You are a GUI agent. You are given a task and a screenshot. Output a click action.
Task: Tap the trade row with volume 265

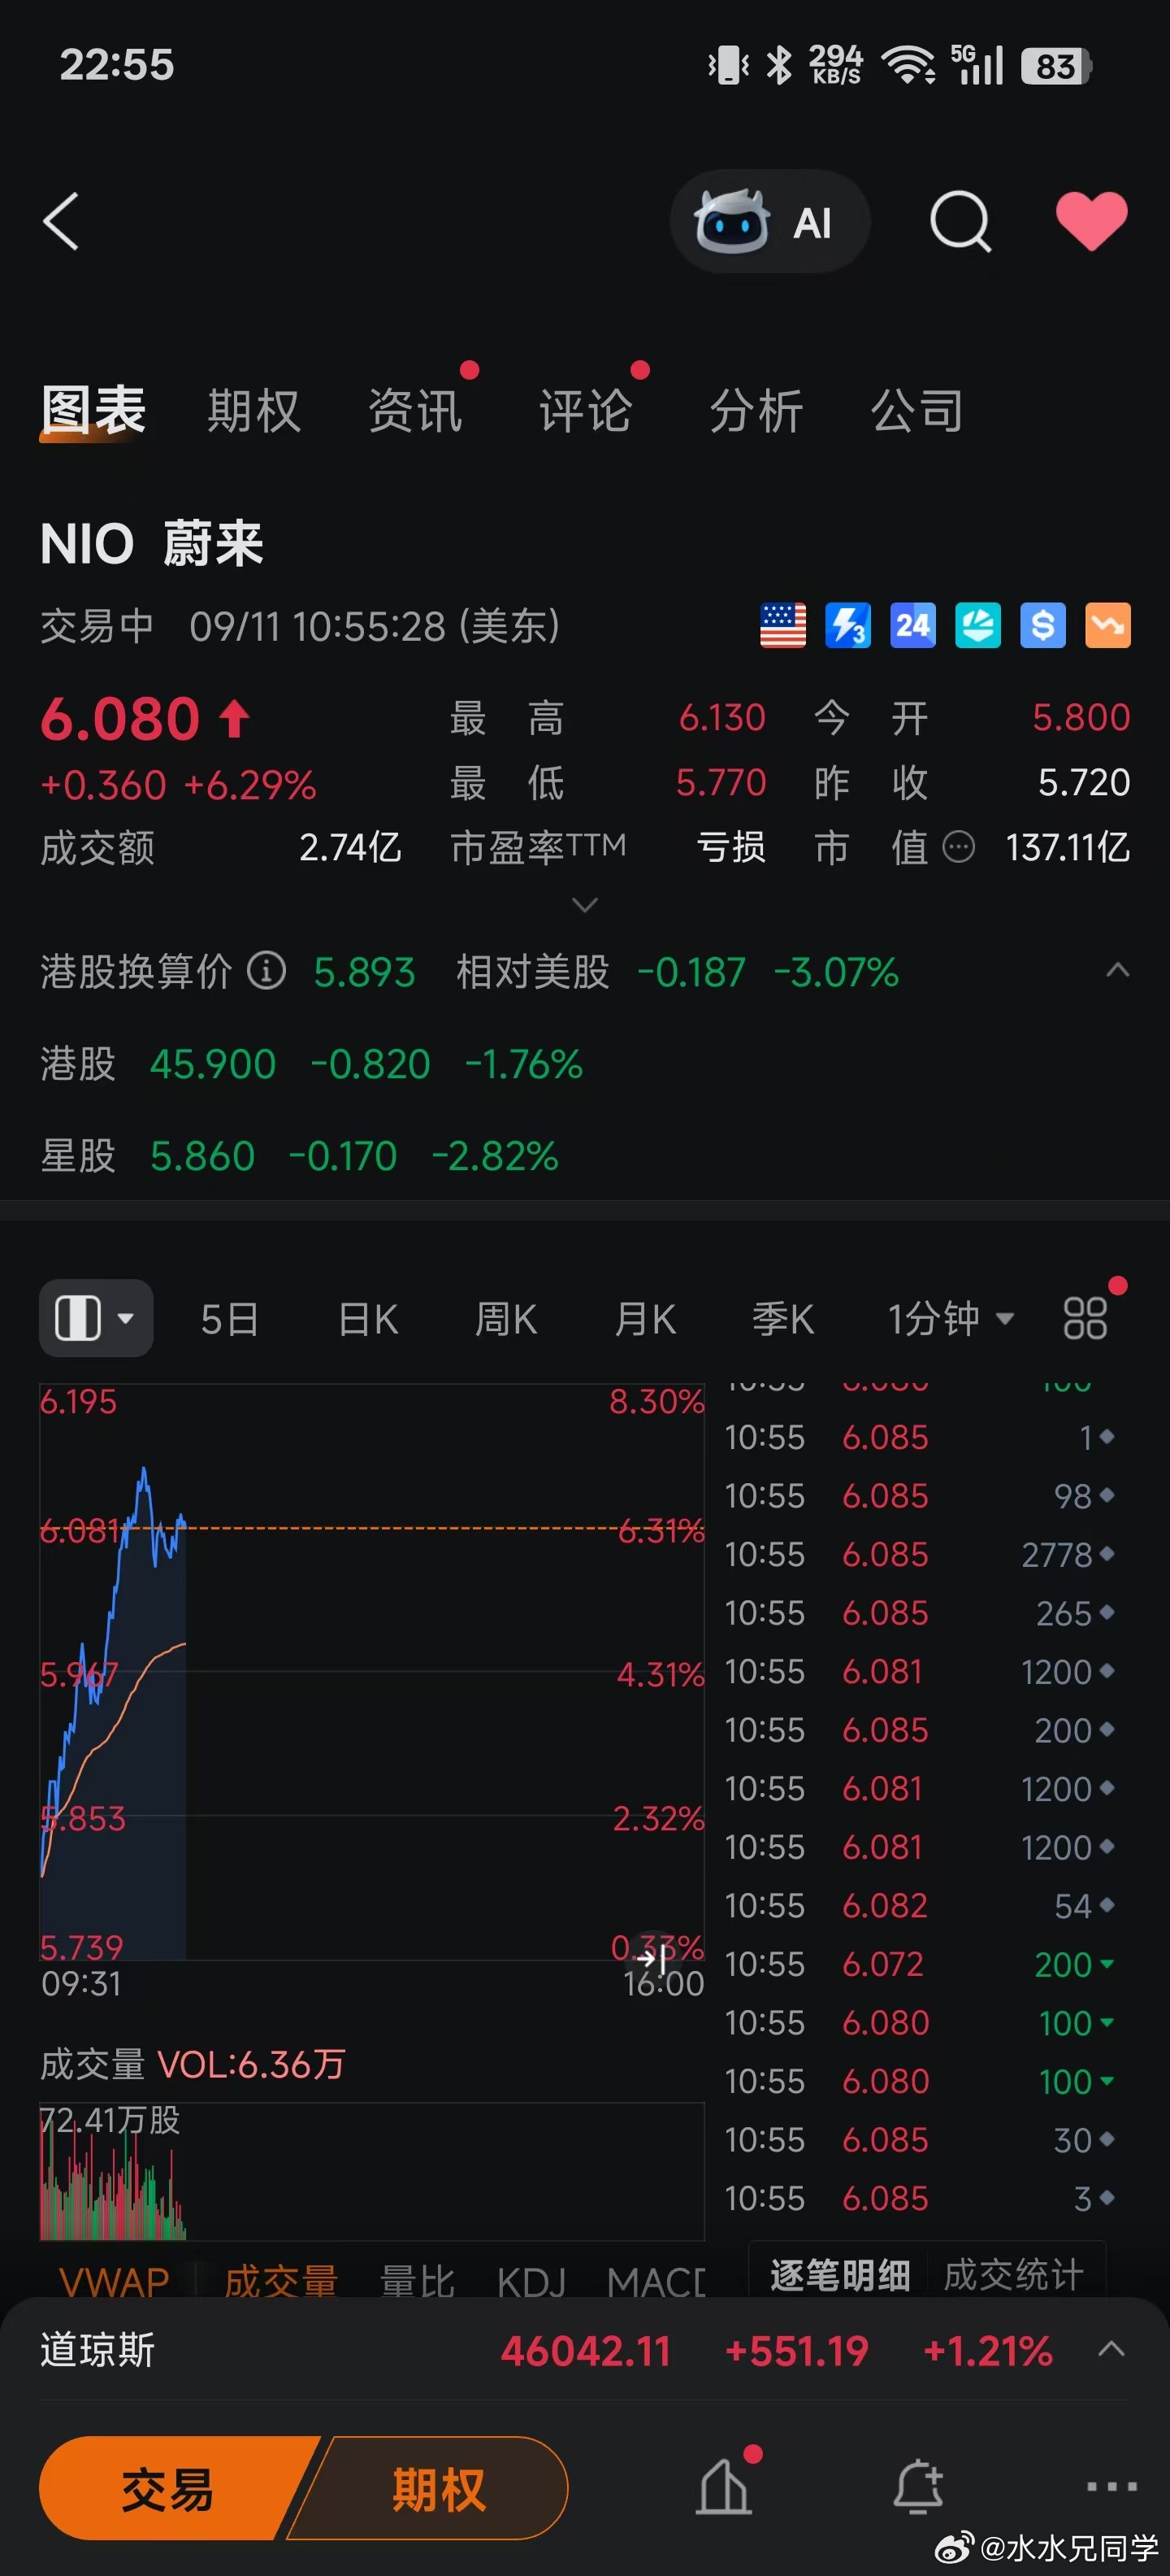[919, 1613]
